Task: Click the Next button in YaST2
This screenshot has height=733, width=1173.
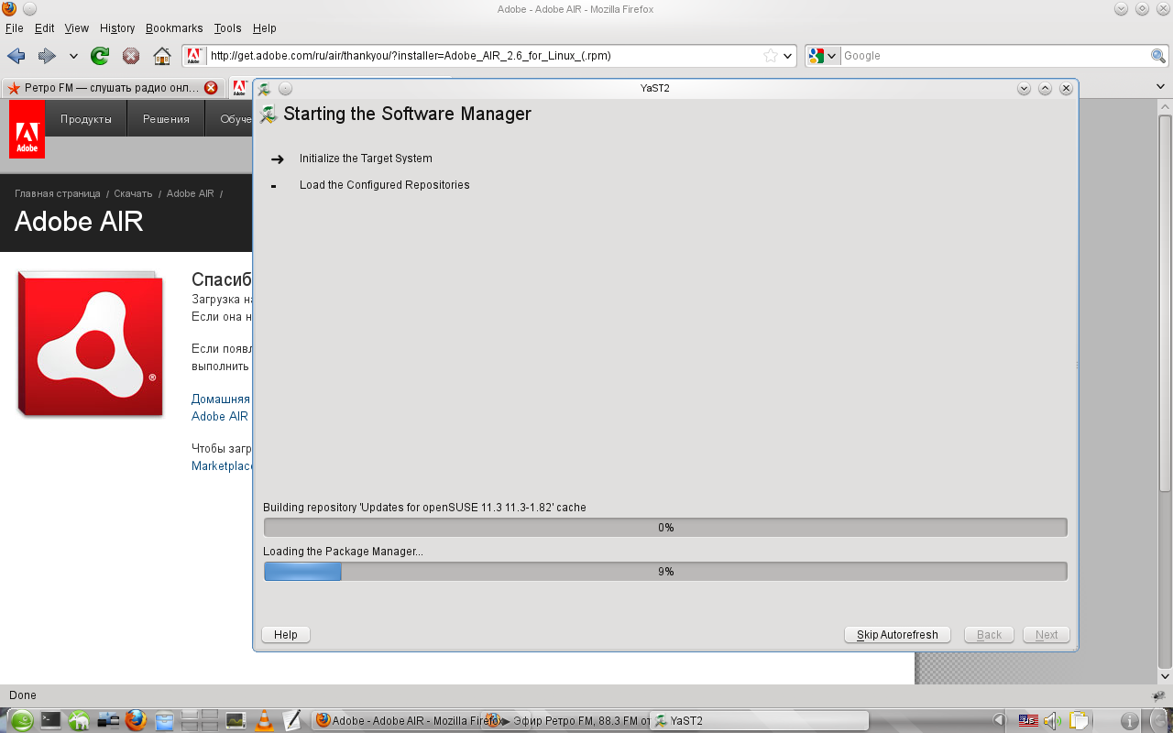Action: (1047, 635)
